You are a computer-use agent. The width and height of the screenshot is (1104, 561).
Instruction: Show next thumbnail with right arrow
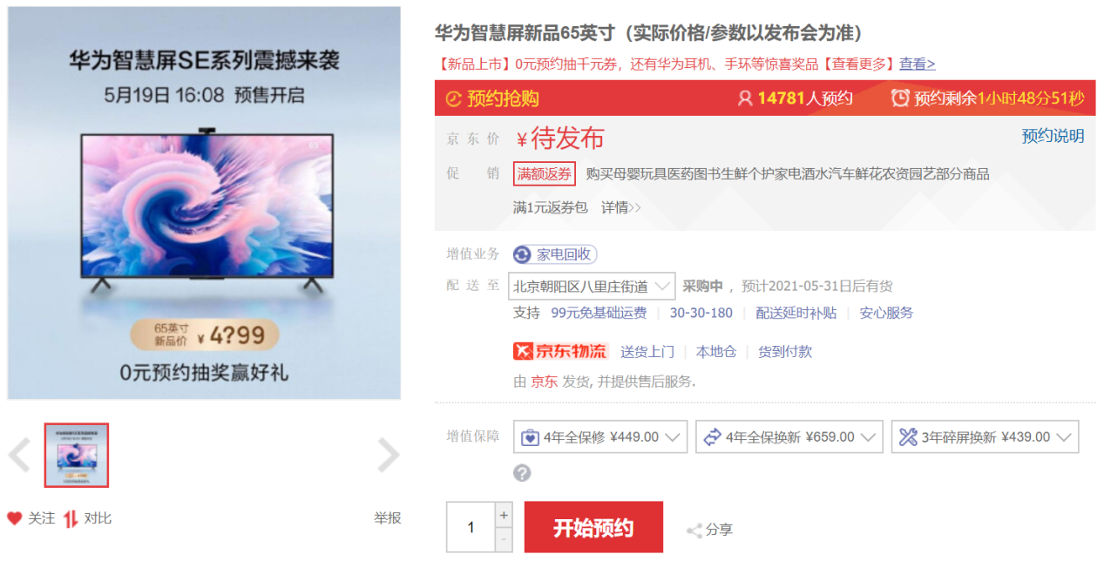pyautogui.click(x=389, y=456)
